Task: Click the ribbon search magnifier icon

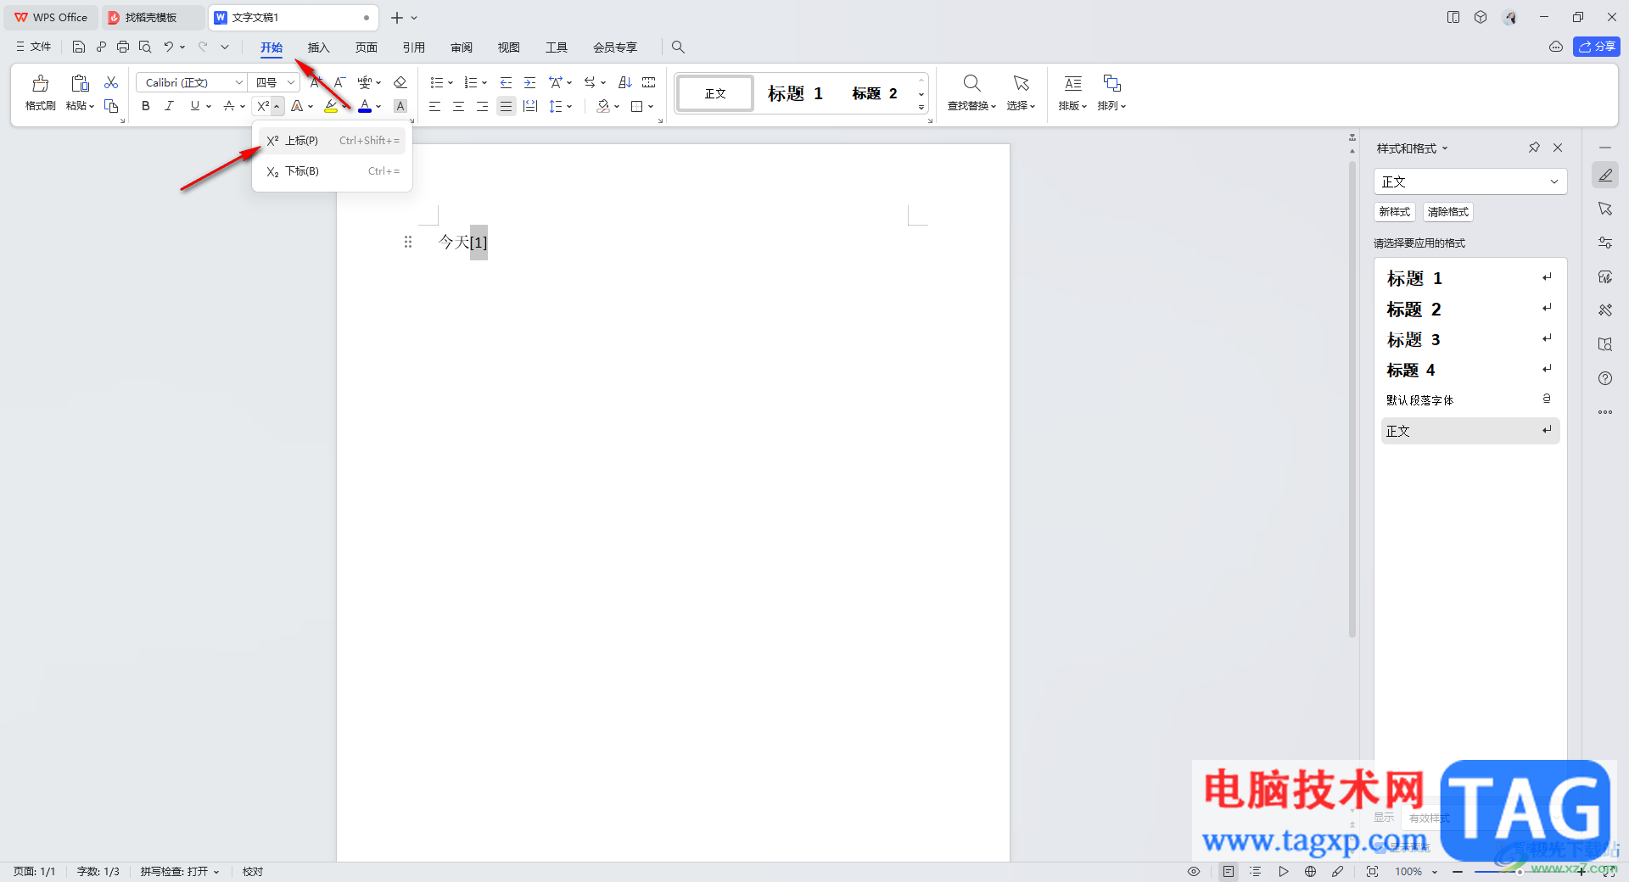Action: (678, 47)
